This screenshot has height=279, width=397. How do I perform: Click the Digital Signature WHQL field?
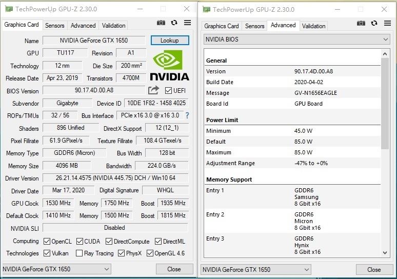(x=165, y=190)
